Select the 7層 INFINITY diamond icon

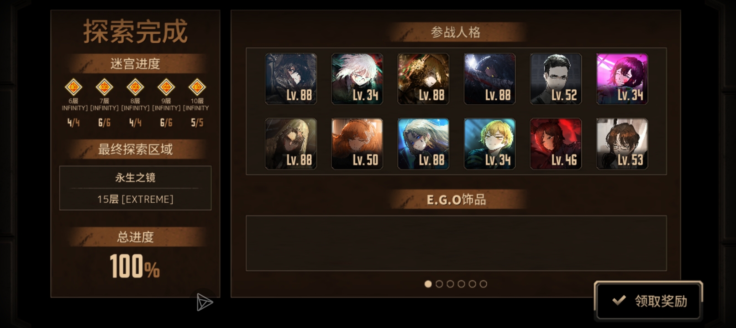[104, 87]
